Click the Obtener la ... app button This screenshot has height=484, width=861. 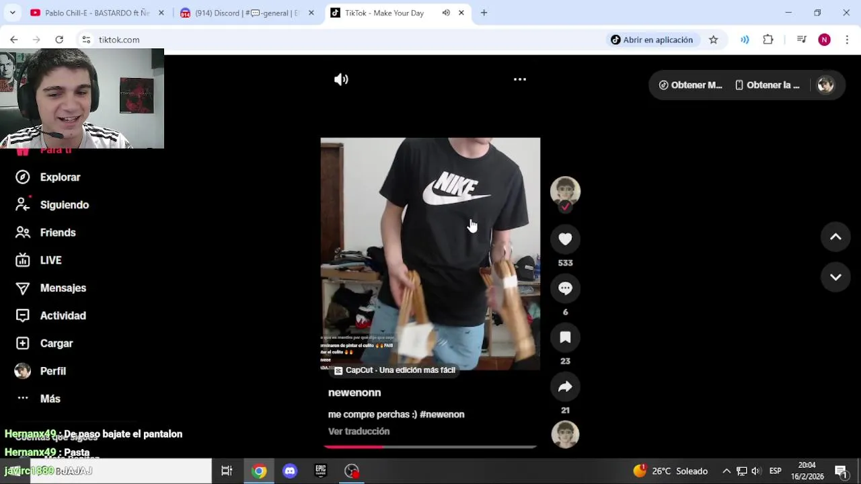768,85
